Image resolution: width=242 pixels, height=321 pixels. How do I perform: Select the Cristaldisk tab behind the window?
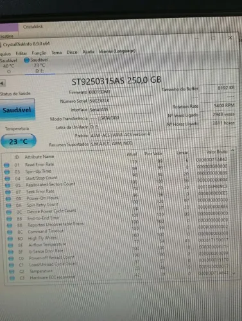point(33,27)
